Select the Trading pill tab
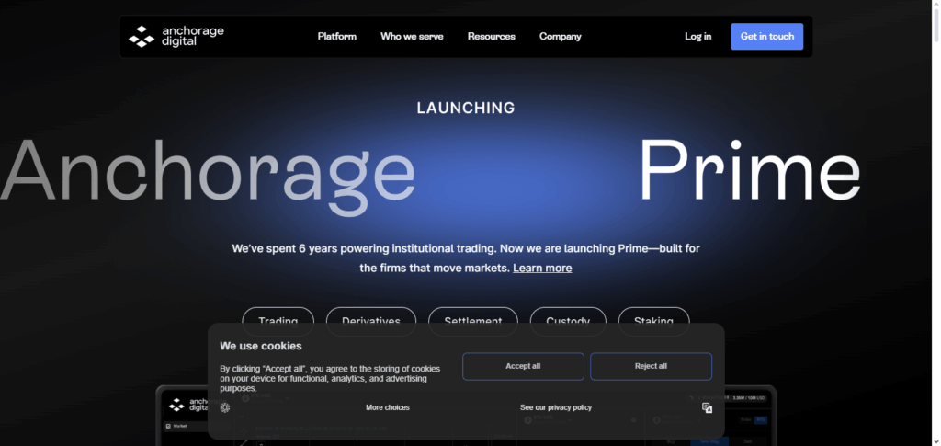The height and width of the screenshot is (446, 941). 278,316
